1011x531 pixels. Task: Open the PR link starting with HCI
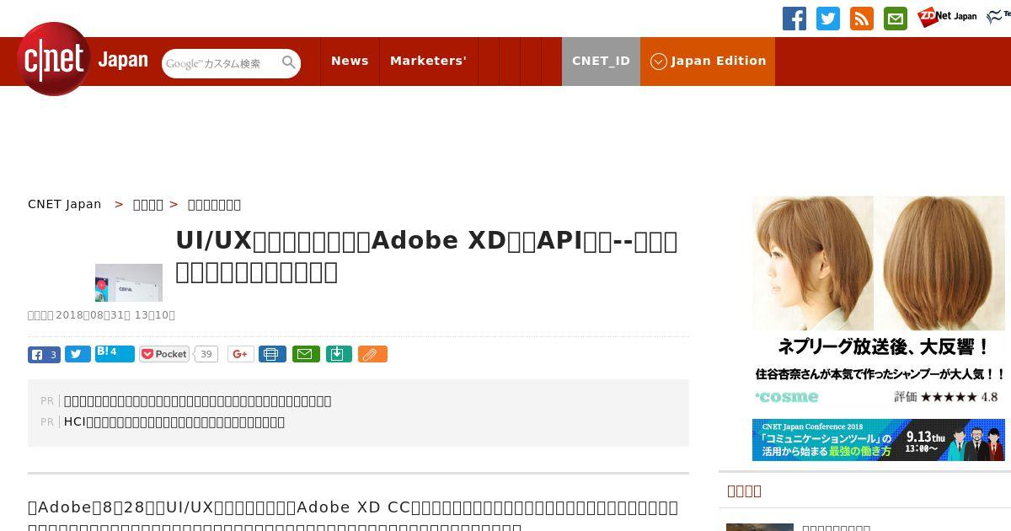click(x=174, y=421)
